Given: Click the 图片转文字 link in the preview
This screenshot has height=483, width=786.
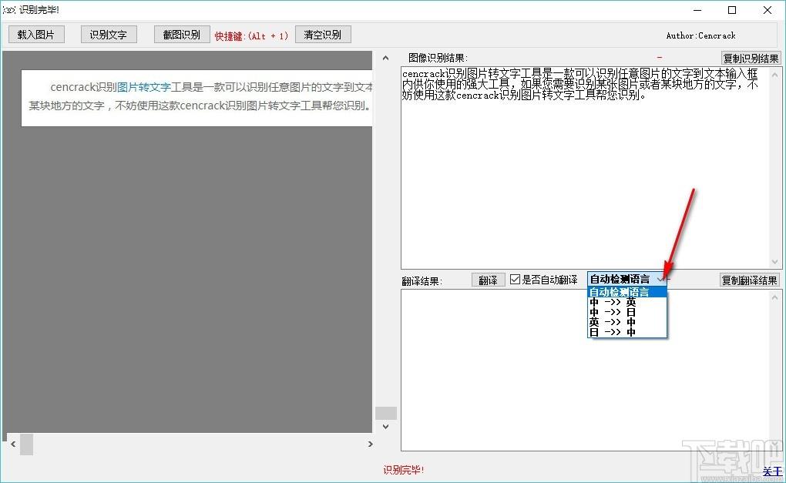Looking at the screenshot, I should pyautogui.click(x=144, y=87).
